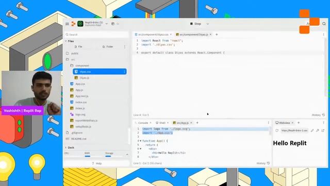Open top editor pane three-dot menu

[324, 35]
